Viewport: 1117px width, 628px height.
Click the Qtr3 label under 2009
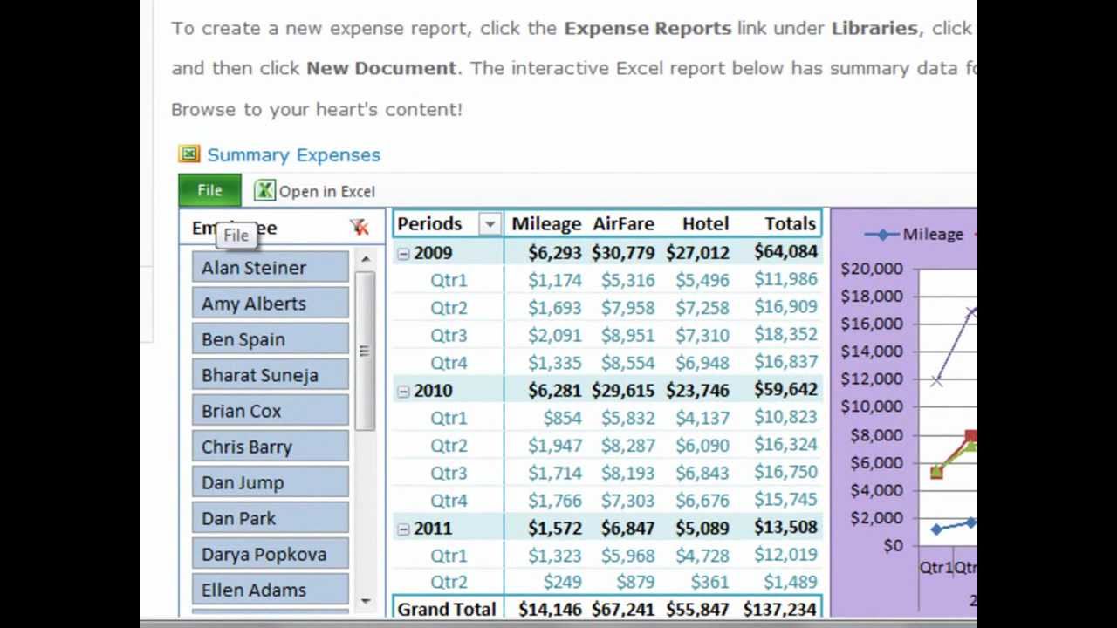tap(449, 335)
